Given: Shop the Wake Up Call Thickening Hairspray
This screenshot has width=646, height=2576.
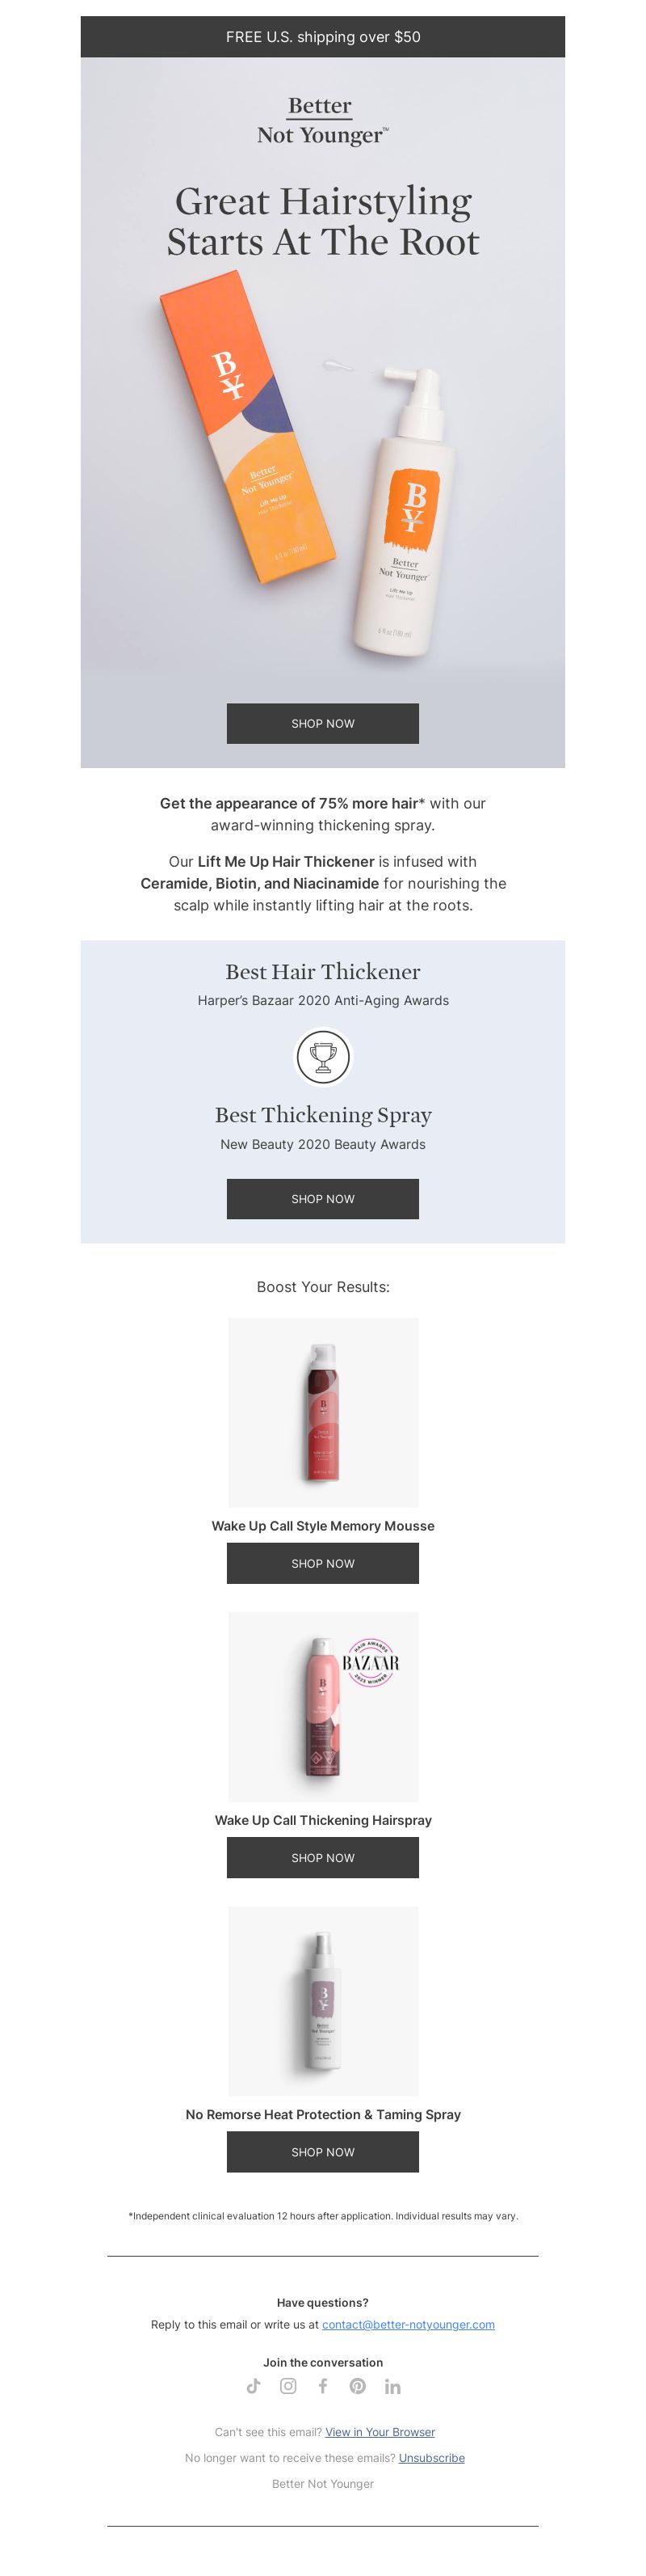Looking at the screenshot, I should [x=322, y=1857].
